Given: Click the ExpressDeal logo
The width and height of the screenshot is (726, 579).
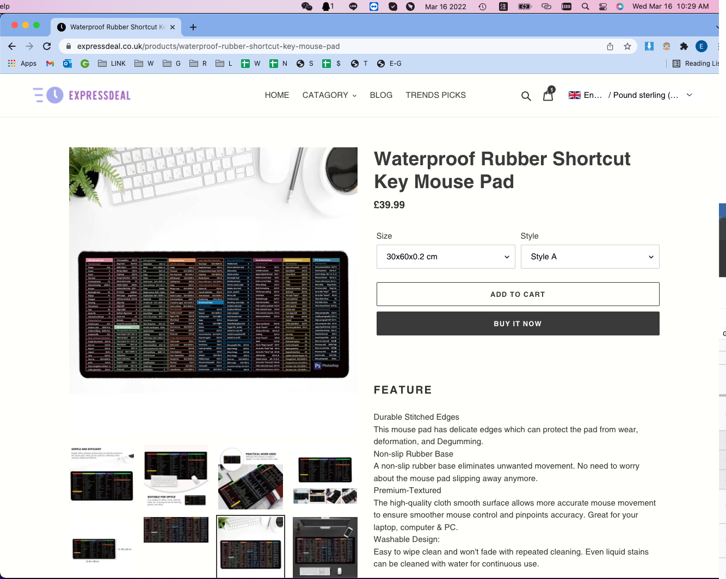Looking at the screenshot, I should tap(82, 95).
